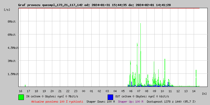Click the 'Shaper Down: 100 M' label

(101, 101)
